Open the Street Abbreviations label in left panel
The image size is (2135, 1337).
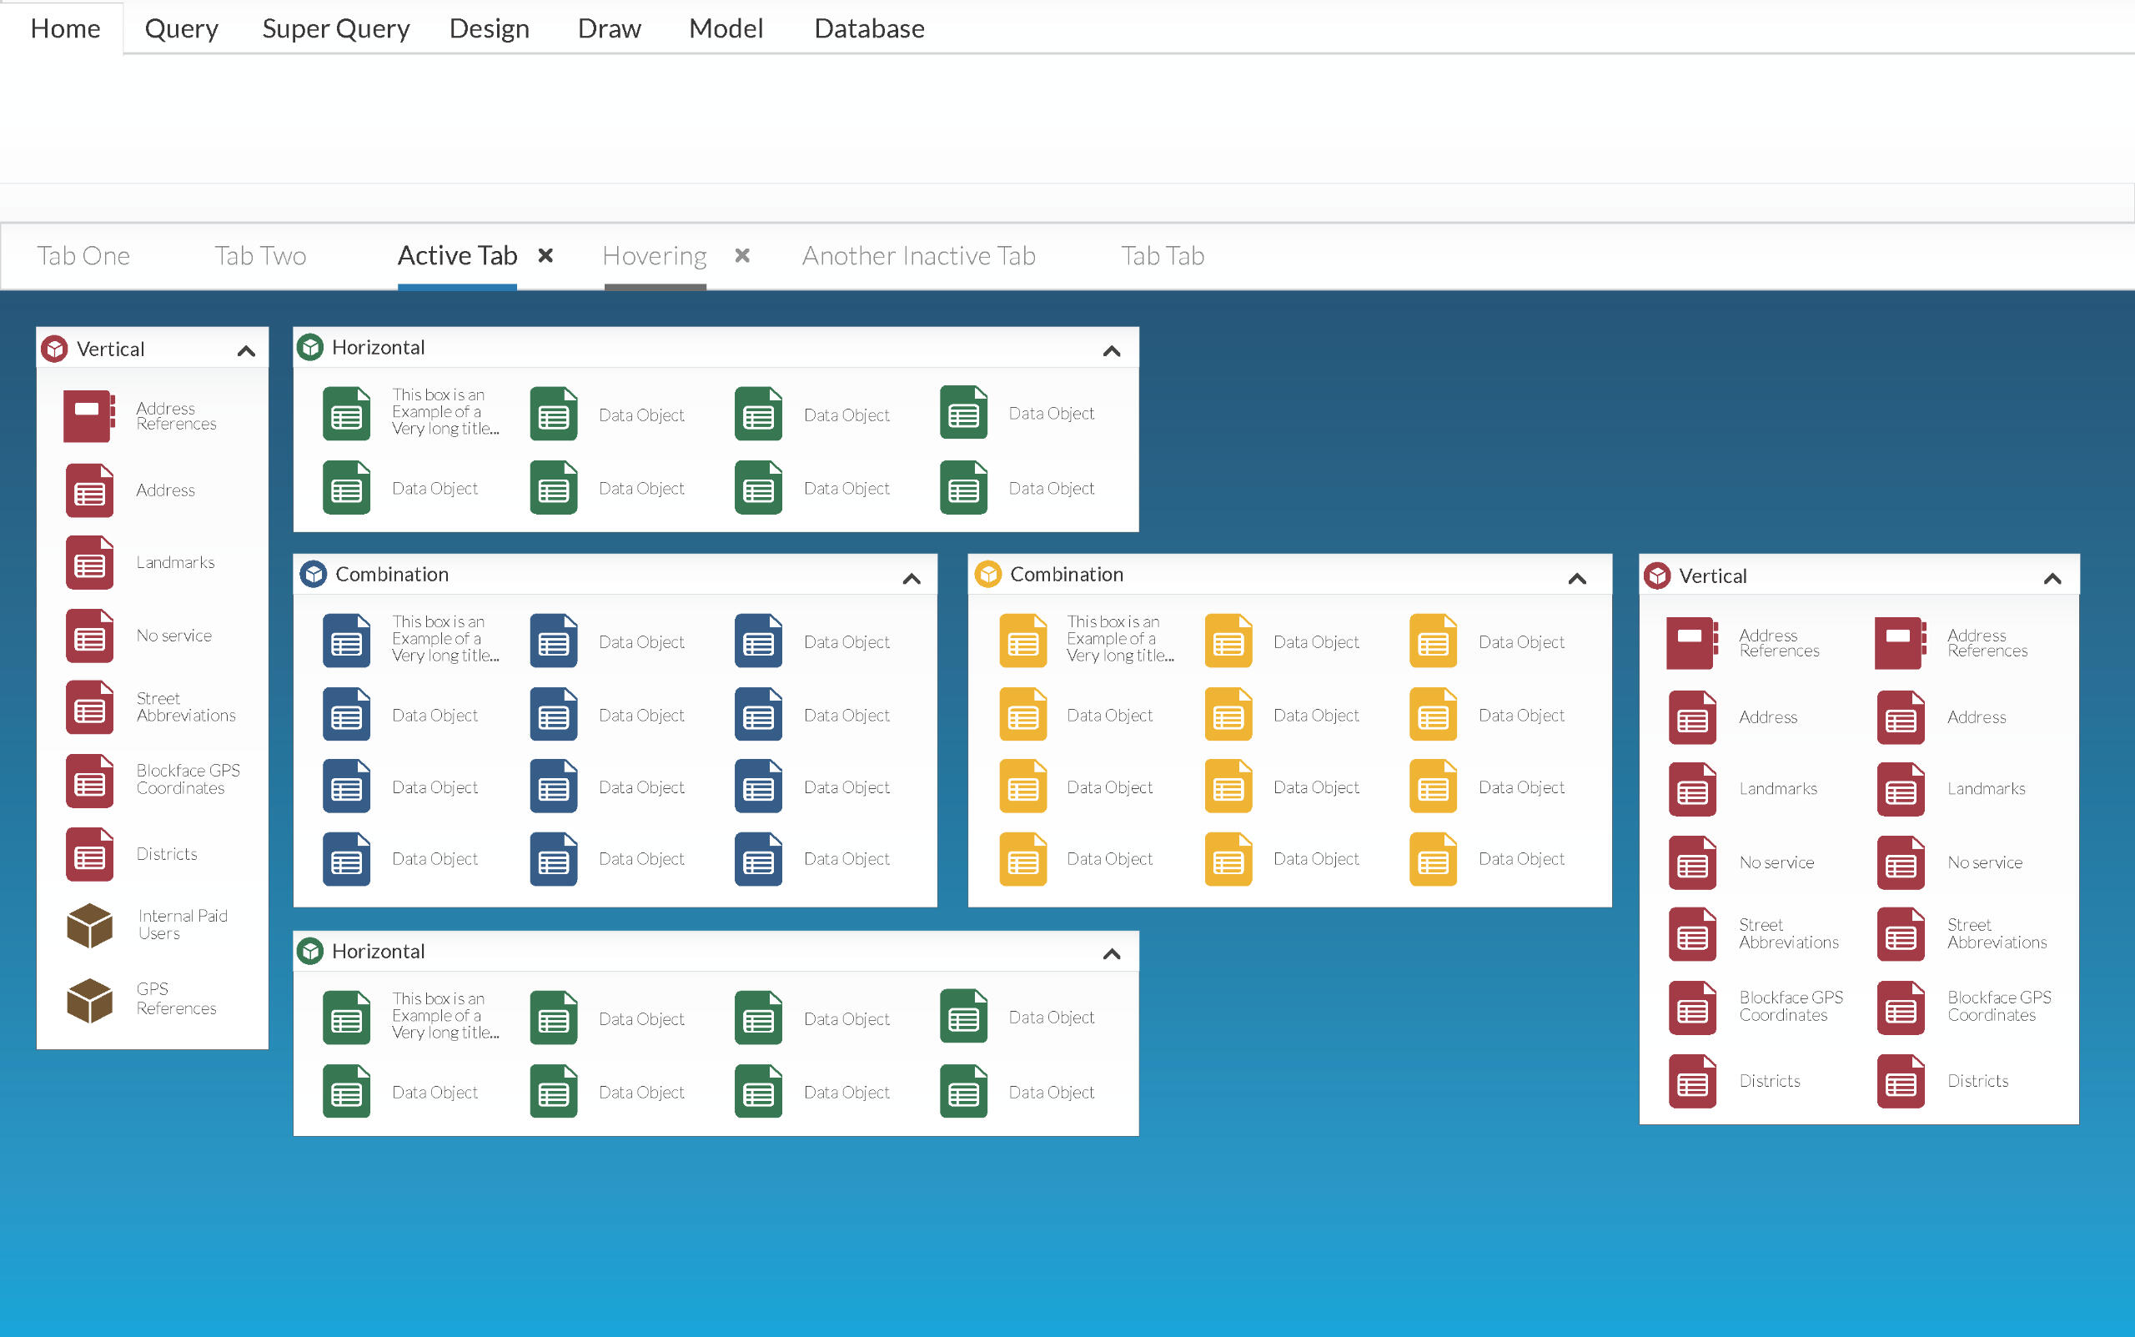click(186, 706)
